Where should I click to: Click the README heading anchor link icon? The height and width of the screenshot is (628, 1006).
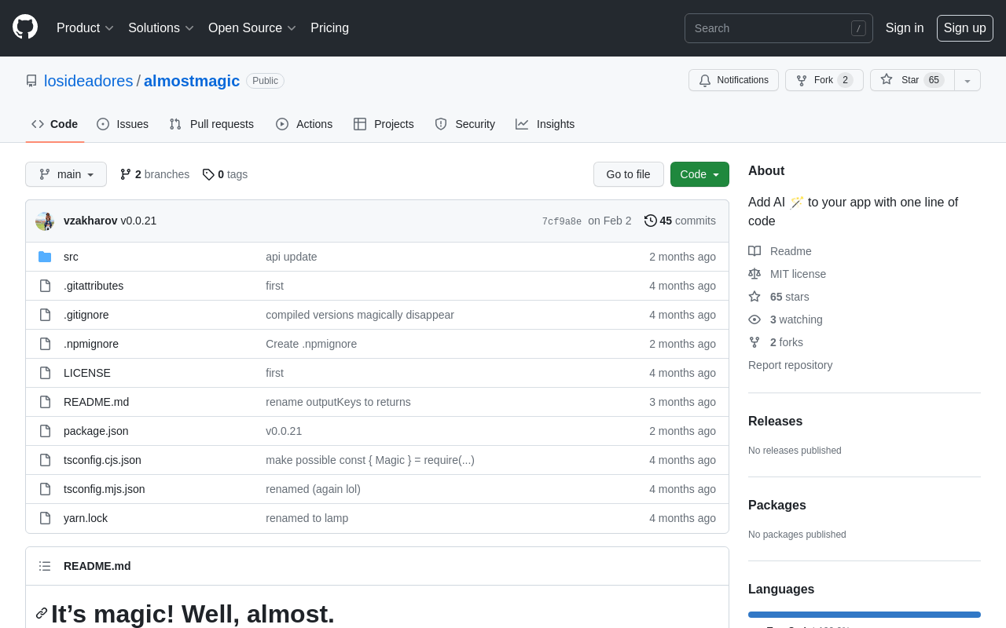42,613
